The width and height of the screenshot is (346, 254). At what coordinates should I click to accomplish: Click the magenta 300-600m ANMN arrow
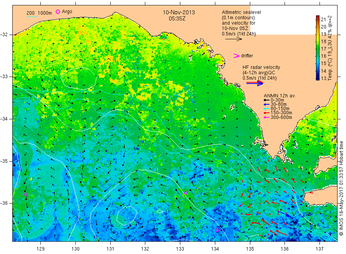(x=266, y=117)
